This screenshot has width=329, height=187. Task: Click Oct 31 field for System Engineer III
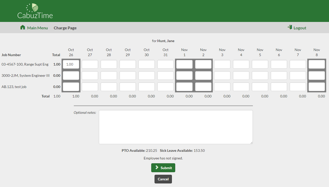[166, 76]
